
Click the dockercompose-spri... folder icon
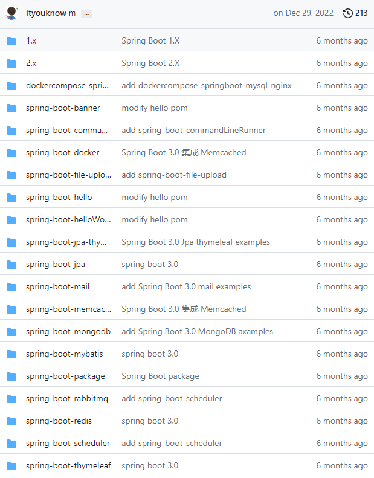point(11,86)
